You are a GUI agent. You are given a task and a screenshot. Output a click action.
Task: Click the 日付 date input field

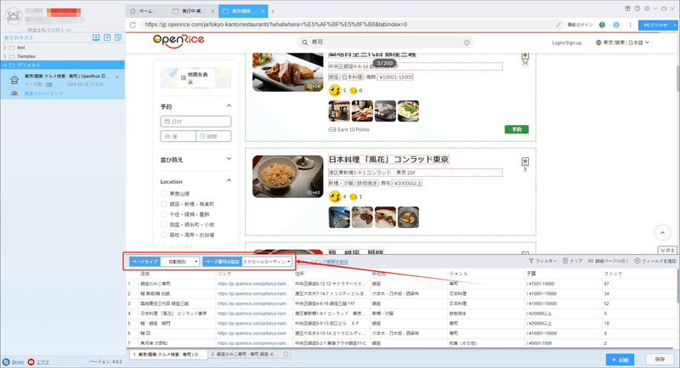click(195, 122)
